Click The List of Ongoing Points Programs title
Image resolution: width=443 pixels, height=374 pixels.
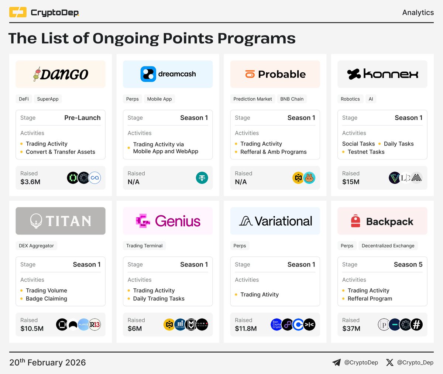click(152, 38)
